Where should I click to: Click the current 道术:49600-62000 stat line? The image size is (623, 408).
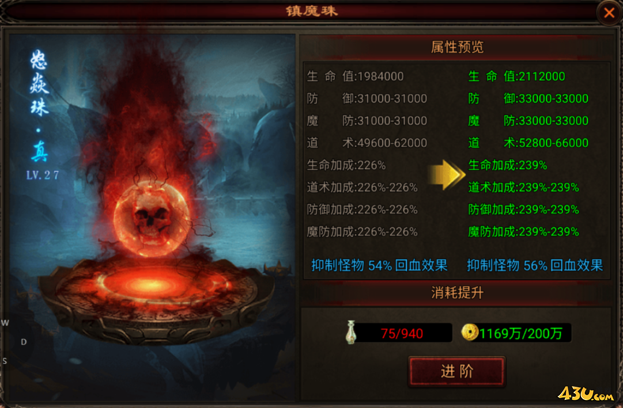[367, 143]
